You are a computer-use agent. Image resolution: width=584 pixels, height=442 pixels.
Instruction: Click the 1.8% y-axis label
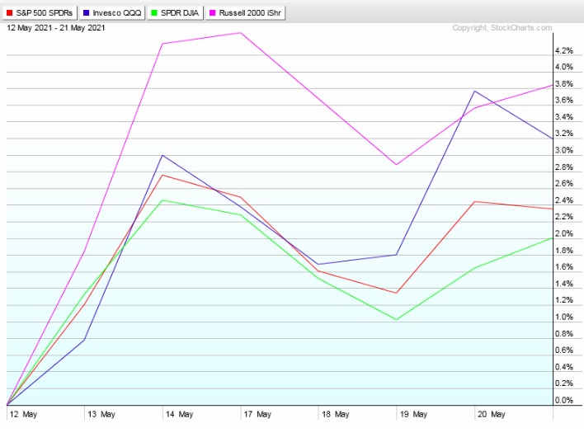564,250
